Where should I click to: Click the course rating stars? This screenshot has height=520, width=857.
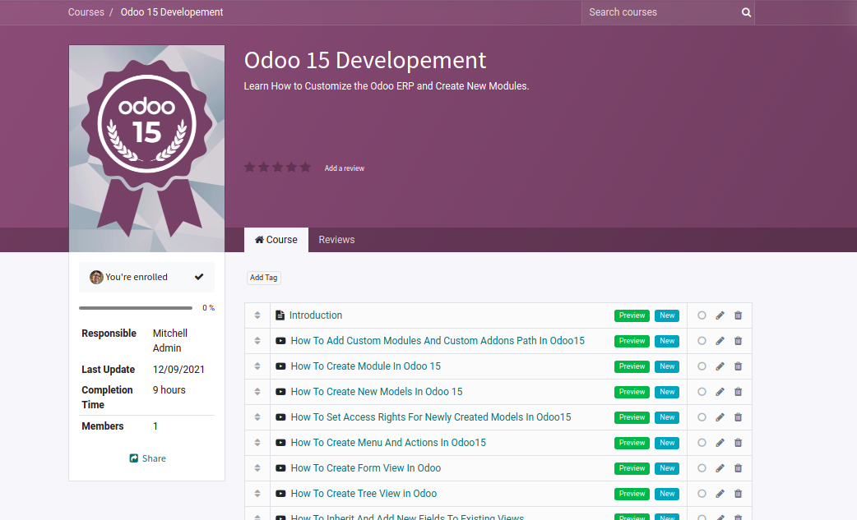(277, 168)
